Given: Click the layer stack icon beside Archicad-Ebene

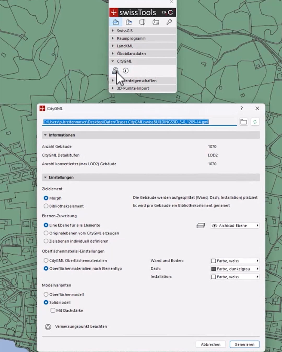Looking at the screenshot, I should pos(201,226).
